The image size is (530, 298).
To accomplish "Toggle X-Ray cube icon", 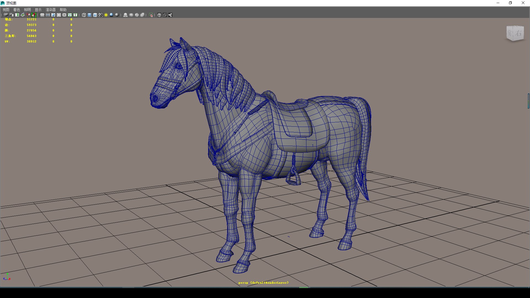I will [x=159, y=15].
